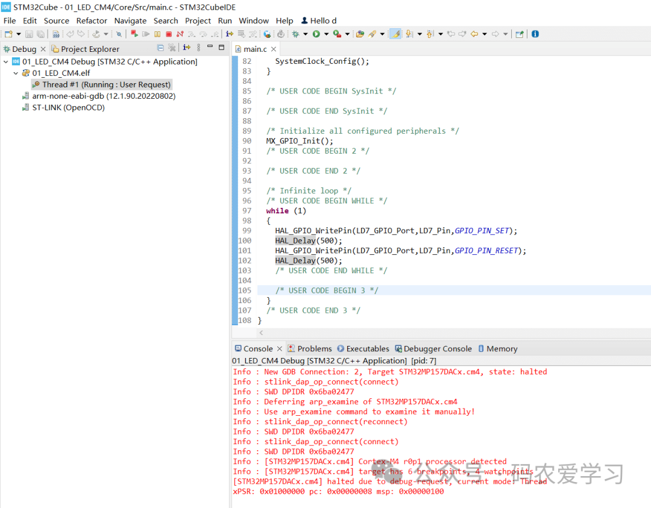Open the Debug launch dropdown arrow
651x508 pixels.
[x=306, y=34]
